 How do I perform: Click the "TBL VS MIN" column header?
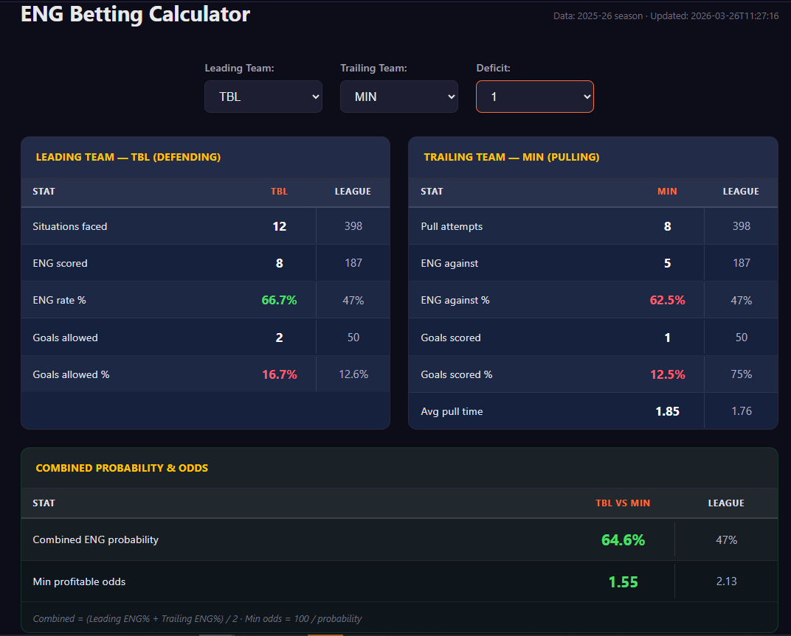tap(623, 503)
